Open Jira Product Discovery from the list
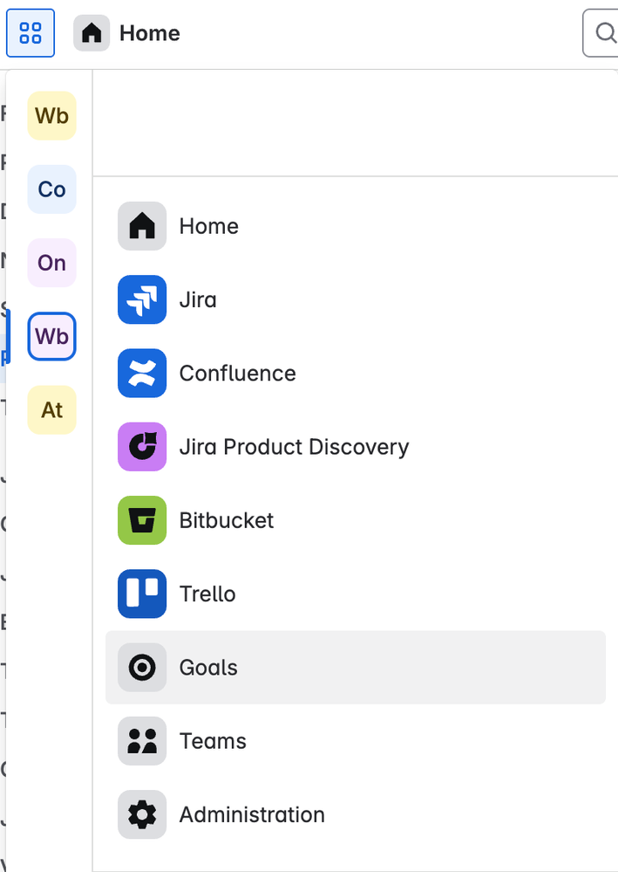The image size is (618, 872). coord(356,447)
